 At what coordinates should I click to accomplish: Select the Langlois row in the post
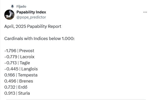point(21,69)
